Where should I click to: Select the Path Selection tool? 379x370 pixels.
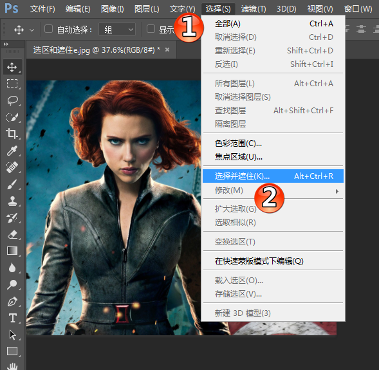(12, 335)
